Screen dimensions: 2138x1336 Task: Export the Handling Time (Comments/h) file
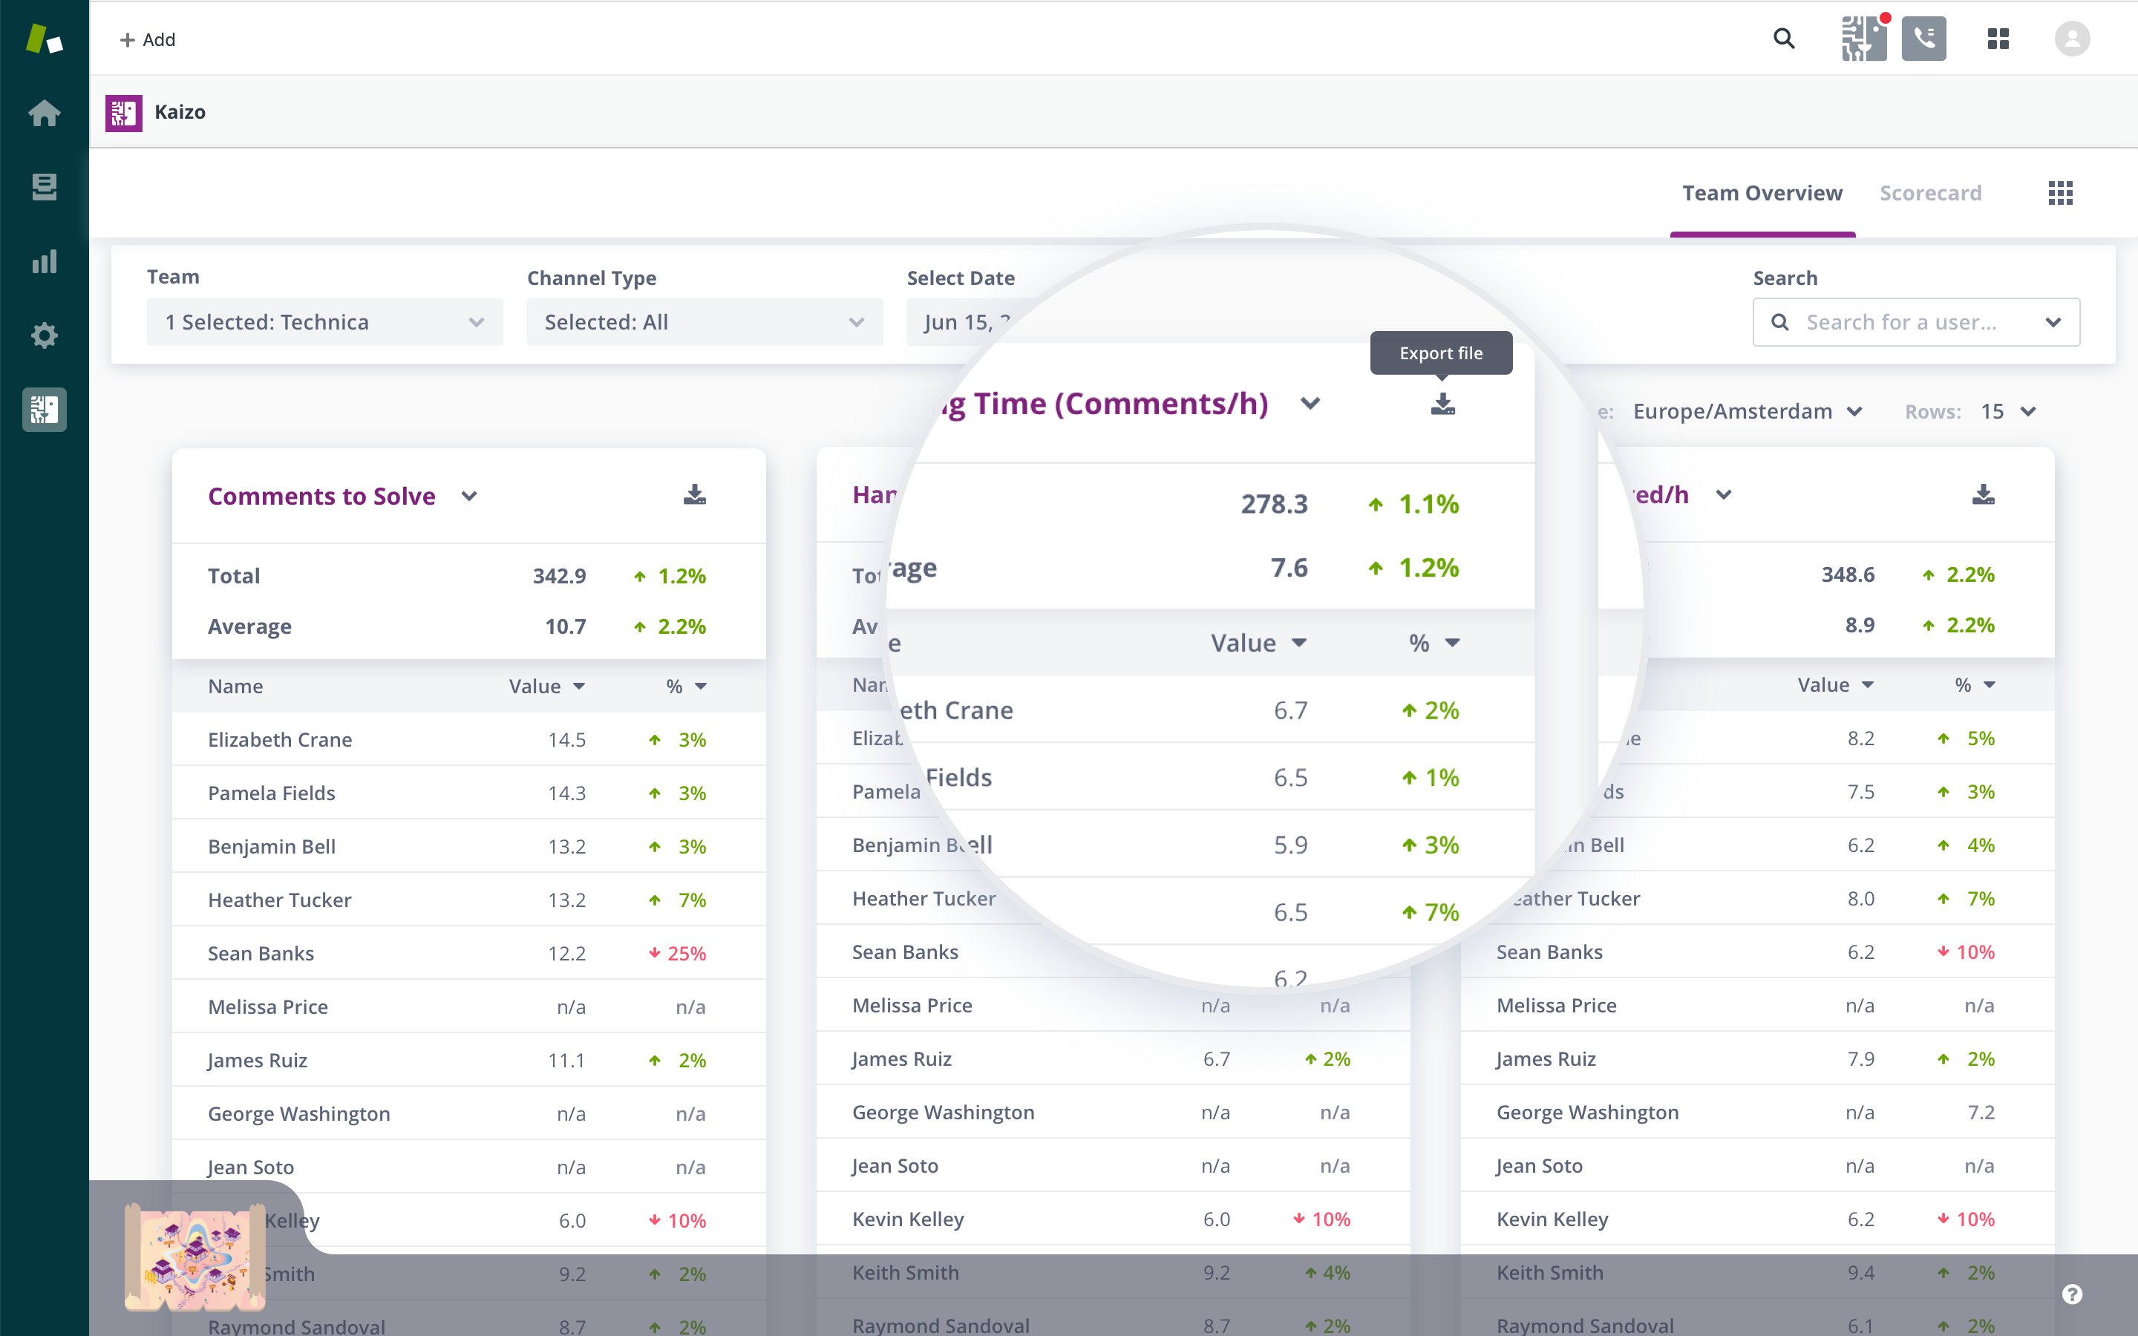pyautogui.click(x=1442, y=404)
